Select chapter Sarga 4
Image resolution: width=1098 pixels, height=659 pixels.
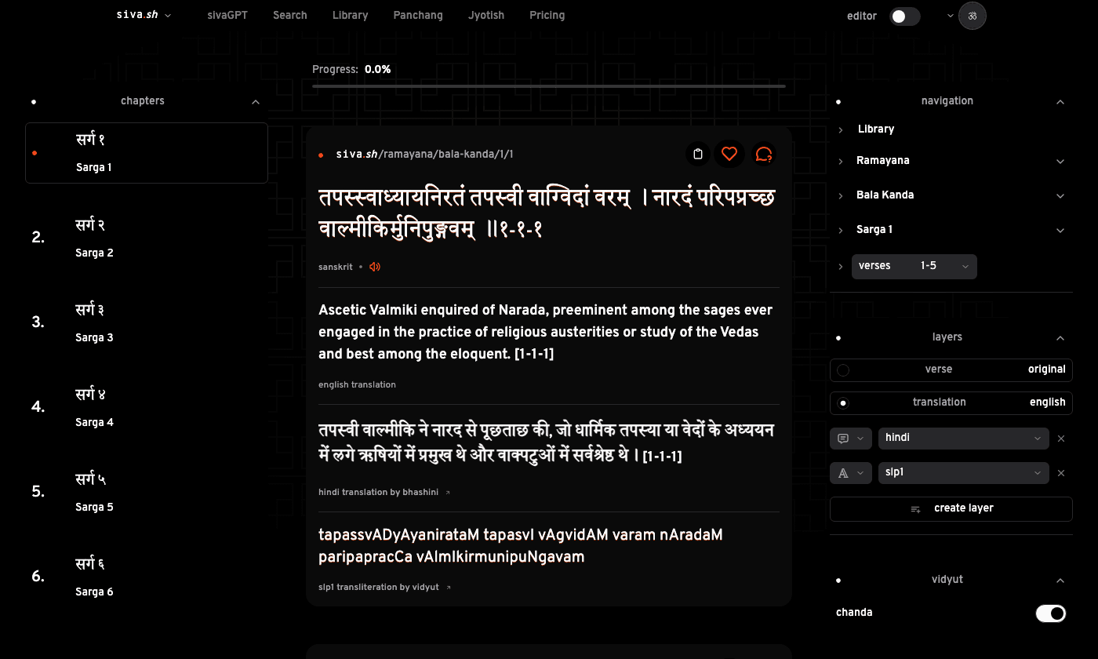click(x=147, y=407)
